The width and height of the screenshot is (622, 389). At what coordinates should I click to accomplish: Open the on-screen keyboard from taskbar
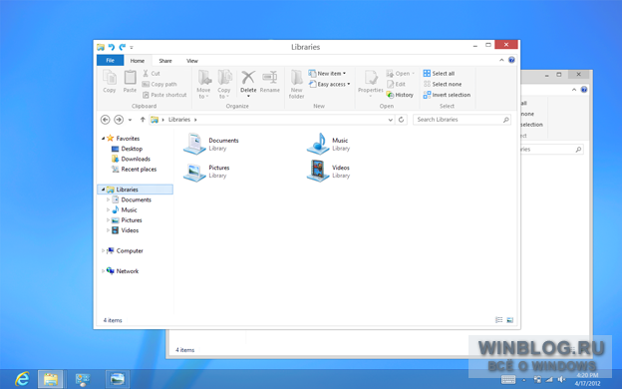point(508,380)
